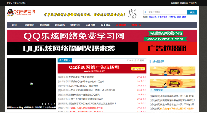Click the [帝国公告] tag before 奖励制度介绍
The width and height of the screenshot is (207, 113).
tap(63, 108)
